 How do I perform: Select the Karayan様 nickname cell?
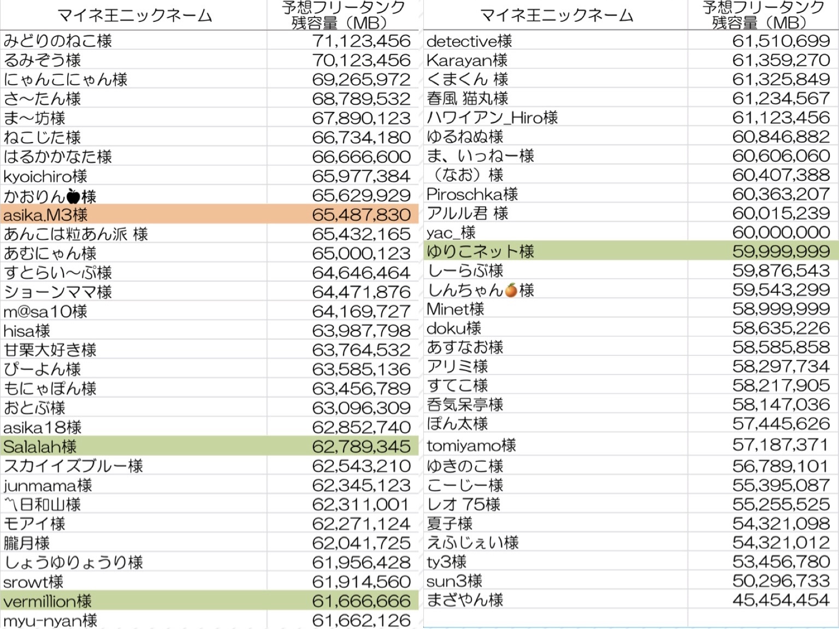[x=466, y=60]
